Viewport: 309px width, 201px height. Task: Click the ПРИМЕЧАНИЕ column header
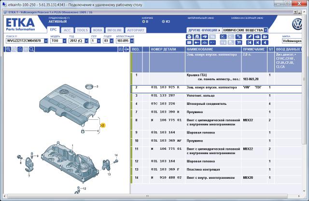click(254, 49)
